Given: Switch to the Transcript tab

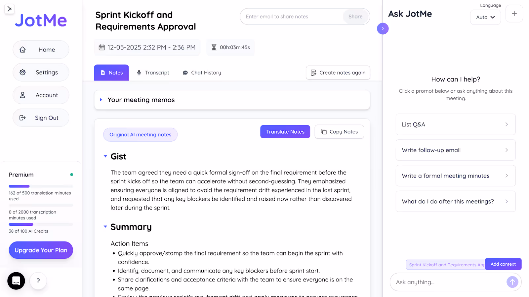Looking at the screenshot, I should 153,73.
